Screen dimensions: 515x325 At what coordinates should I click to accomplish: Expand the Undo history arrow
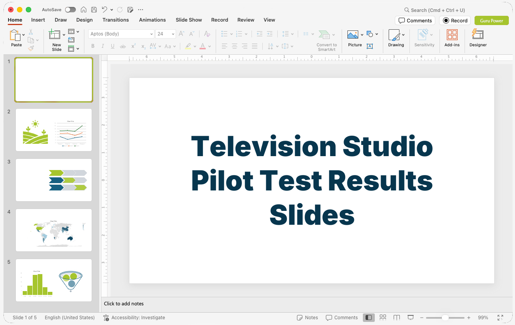click(x=112, y=10)
